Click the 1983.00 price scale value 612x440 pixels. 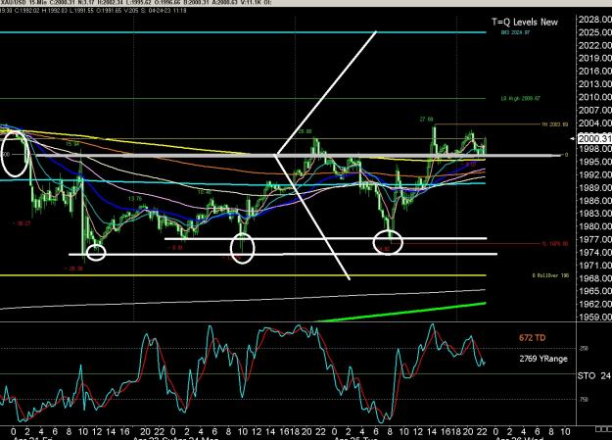coord(594,214)
